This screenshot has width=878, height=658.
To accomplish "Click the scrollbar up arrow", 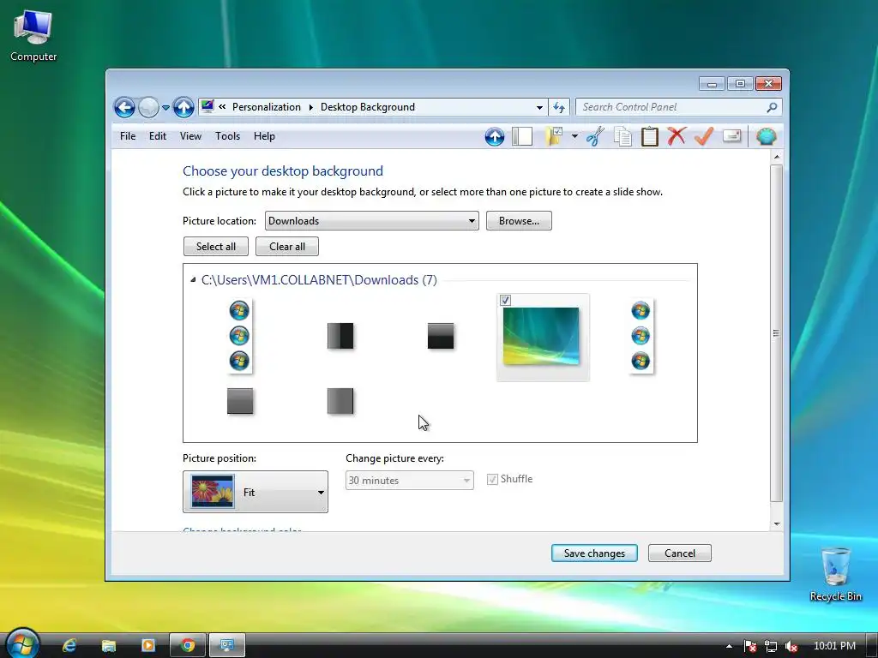I will point(777,157).
